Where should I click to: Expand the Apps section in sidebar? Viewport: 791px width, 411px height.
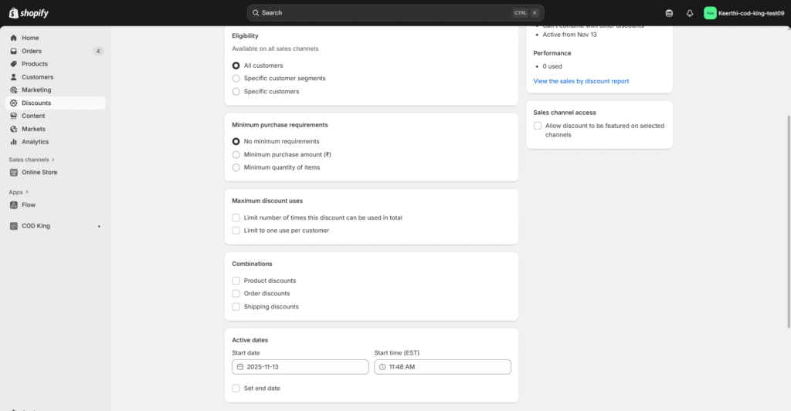click(x=26, y=192)
